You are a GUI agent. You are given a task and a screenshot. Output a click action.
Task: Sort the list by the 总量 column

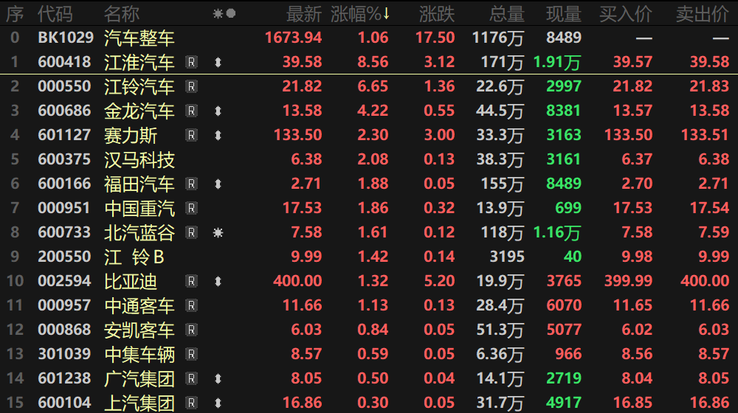tap(507, 14)
